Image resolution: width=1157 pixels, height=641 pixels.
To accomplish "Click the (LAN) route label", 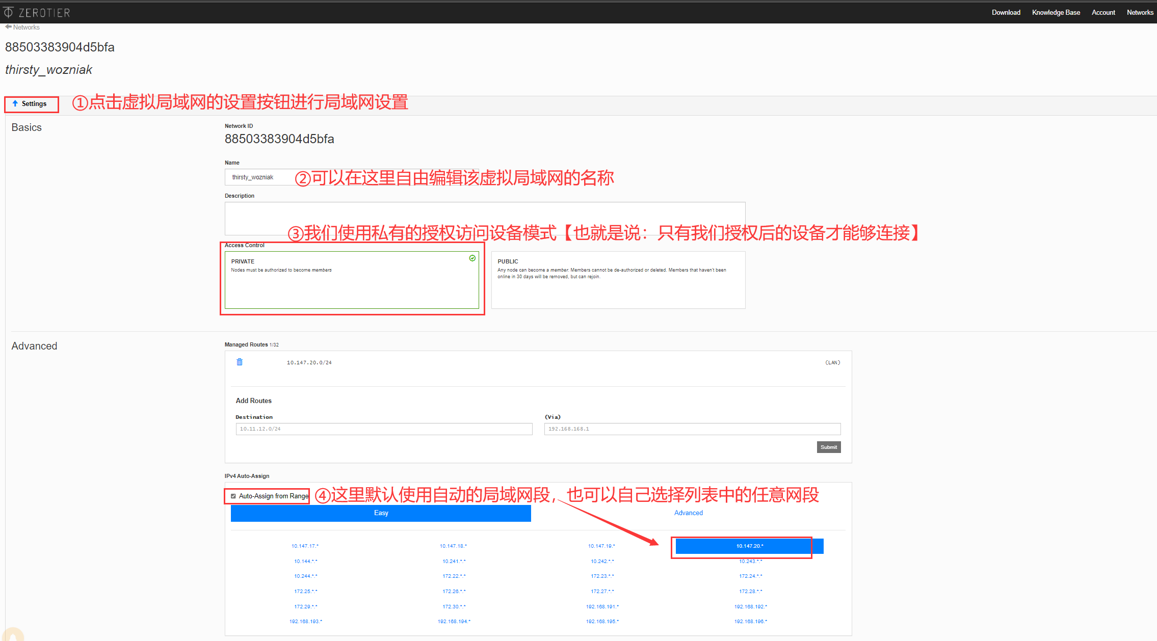I will [832, 363].
